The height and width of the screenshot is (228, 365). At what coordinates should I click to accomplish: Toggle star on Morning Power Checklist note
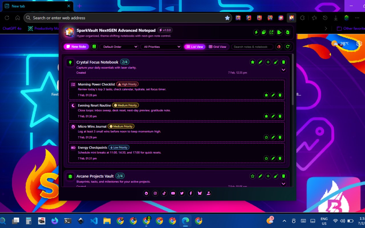266,95
